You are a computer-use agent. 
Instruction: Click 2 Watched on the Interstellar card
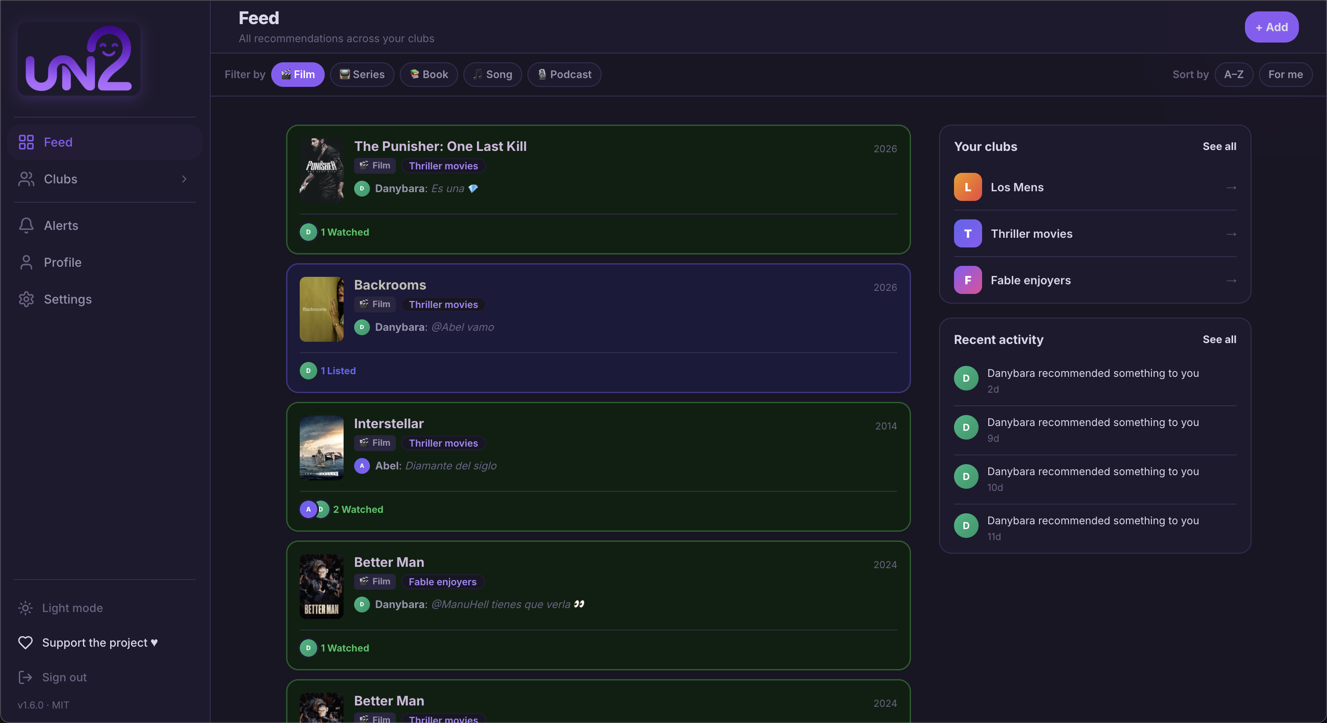358,509
